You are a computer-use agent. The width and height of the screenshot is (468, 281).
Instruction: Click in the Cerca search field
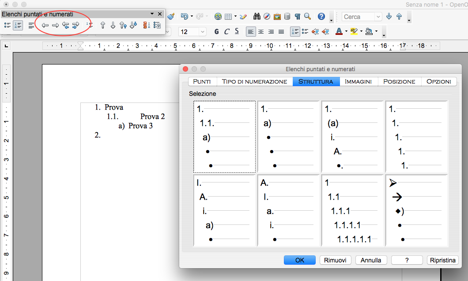pos(358,17)
